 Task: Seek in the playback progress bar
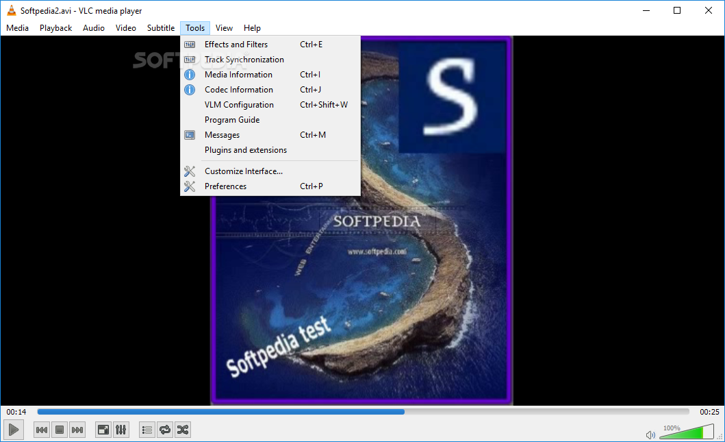[363, 411]
